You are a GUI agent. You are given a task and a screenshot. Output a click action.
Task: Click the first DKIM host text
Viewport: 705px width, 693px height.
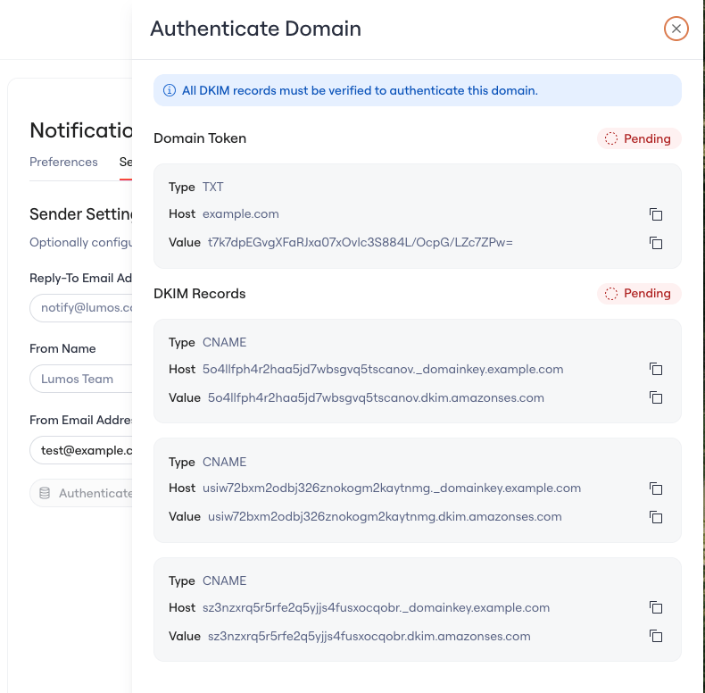(x=383, y=369)
